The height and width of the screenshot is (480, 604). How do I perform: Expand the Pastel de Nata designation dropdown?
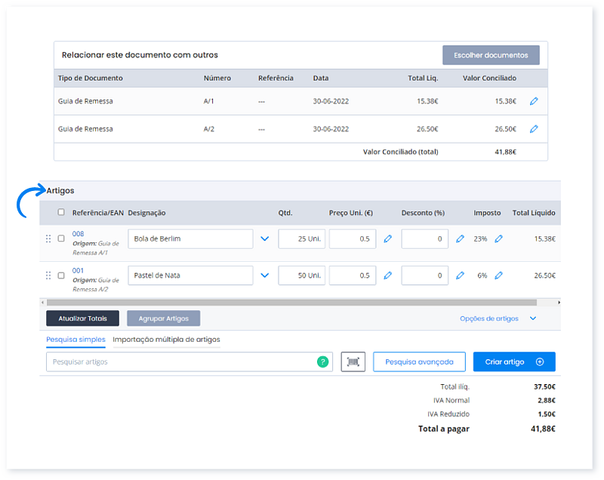tap(264, 275)
